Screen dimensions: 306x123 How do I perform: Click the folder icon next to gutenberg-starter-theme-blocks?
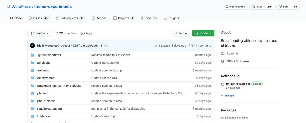coord(32,86)
